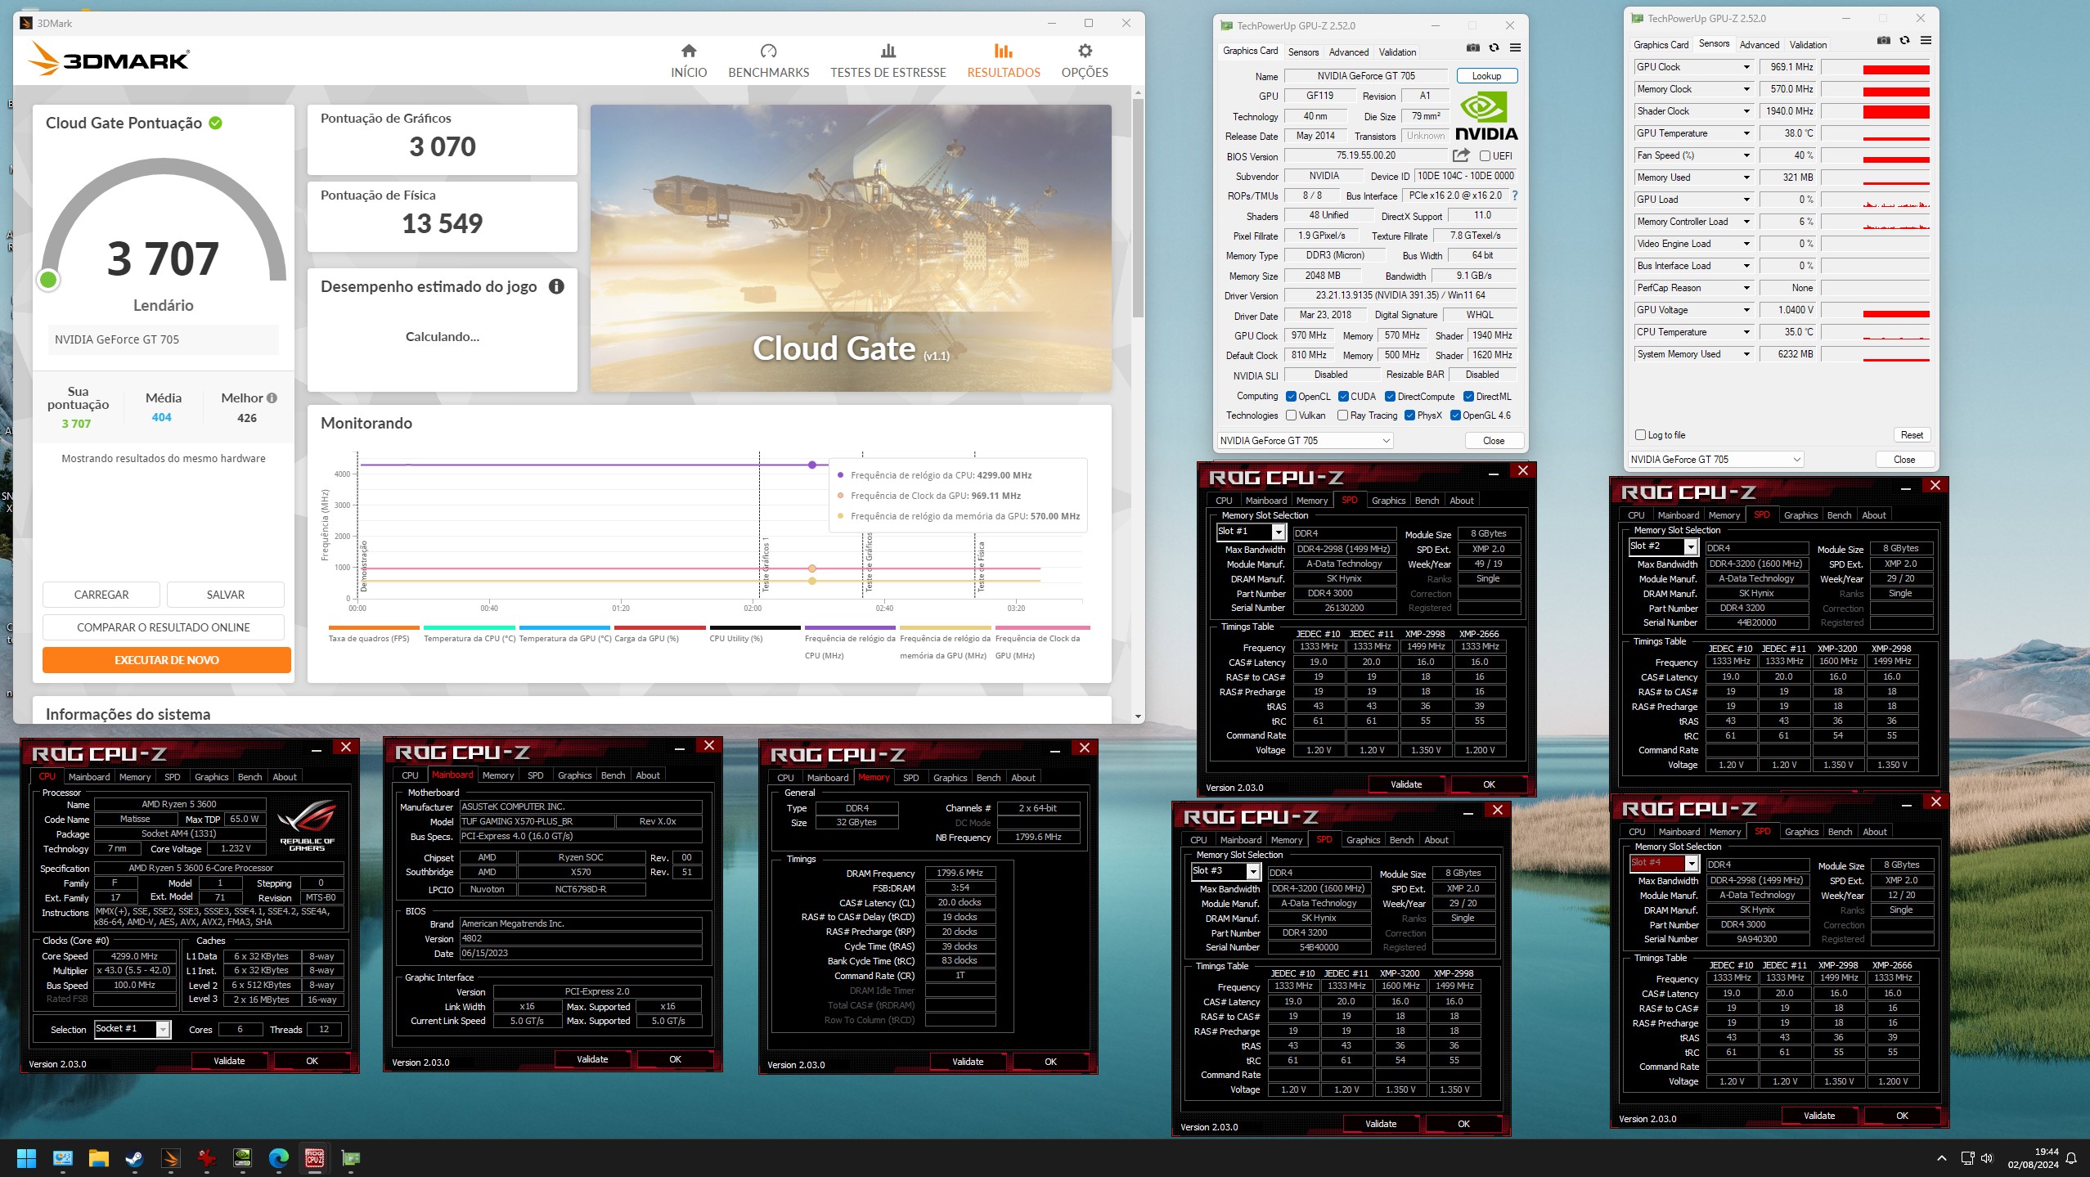Click the score gauge green dial handle
The width and height of the screenshot is (2090, 1177).
(x=48, y=280)
